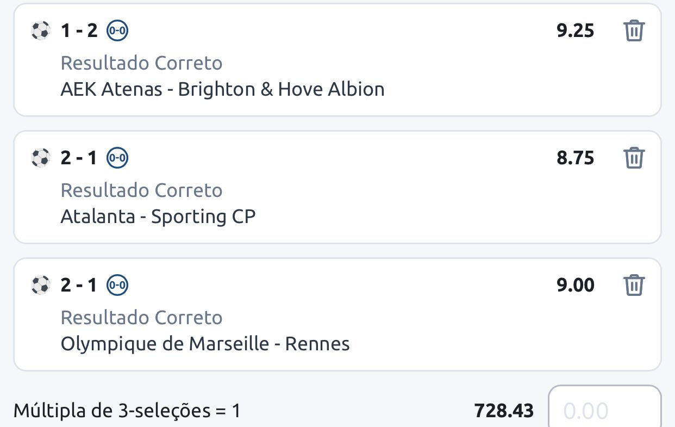Select the Múltipla de 3-seleções label

point(127,411)
